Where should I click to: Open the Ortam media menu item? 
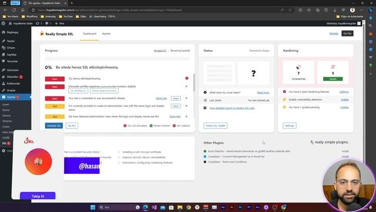(11, 48)
